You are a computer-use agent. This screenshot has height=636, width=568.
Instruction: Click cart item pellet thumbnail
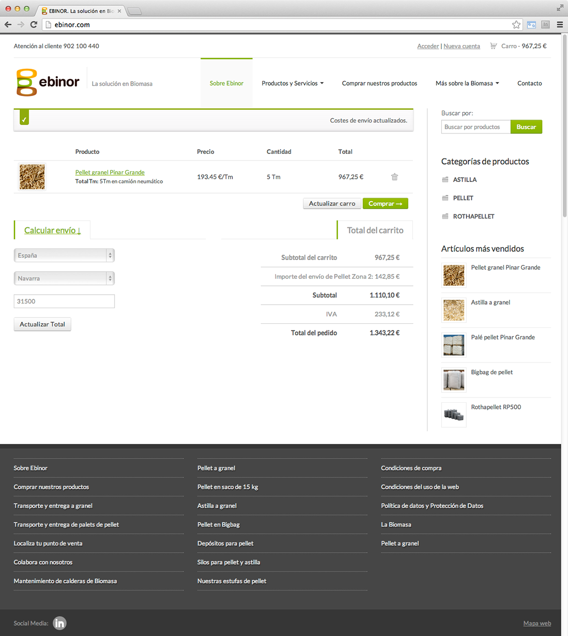pos(32,177)
